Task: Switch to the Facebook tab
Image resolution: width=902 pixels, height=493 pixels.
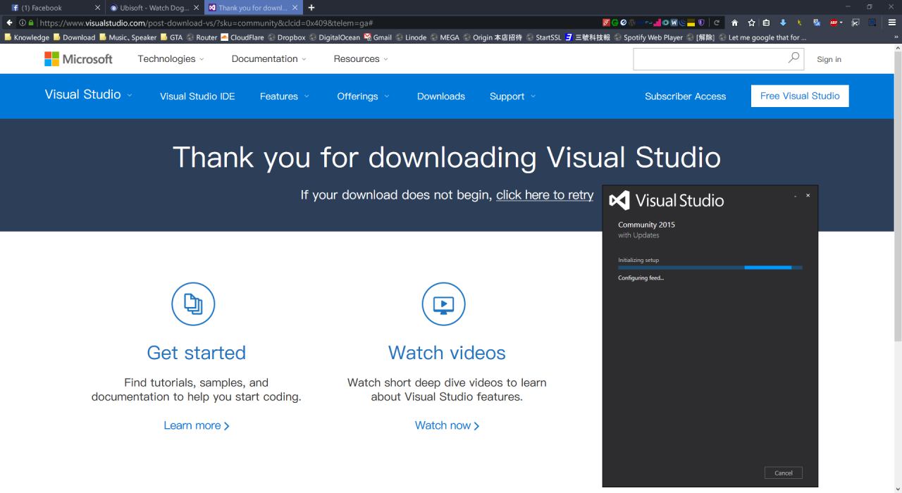Action: pos(48,8)
